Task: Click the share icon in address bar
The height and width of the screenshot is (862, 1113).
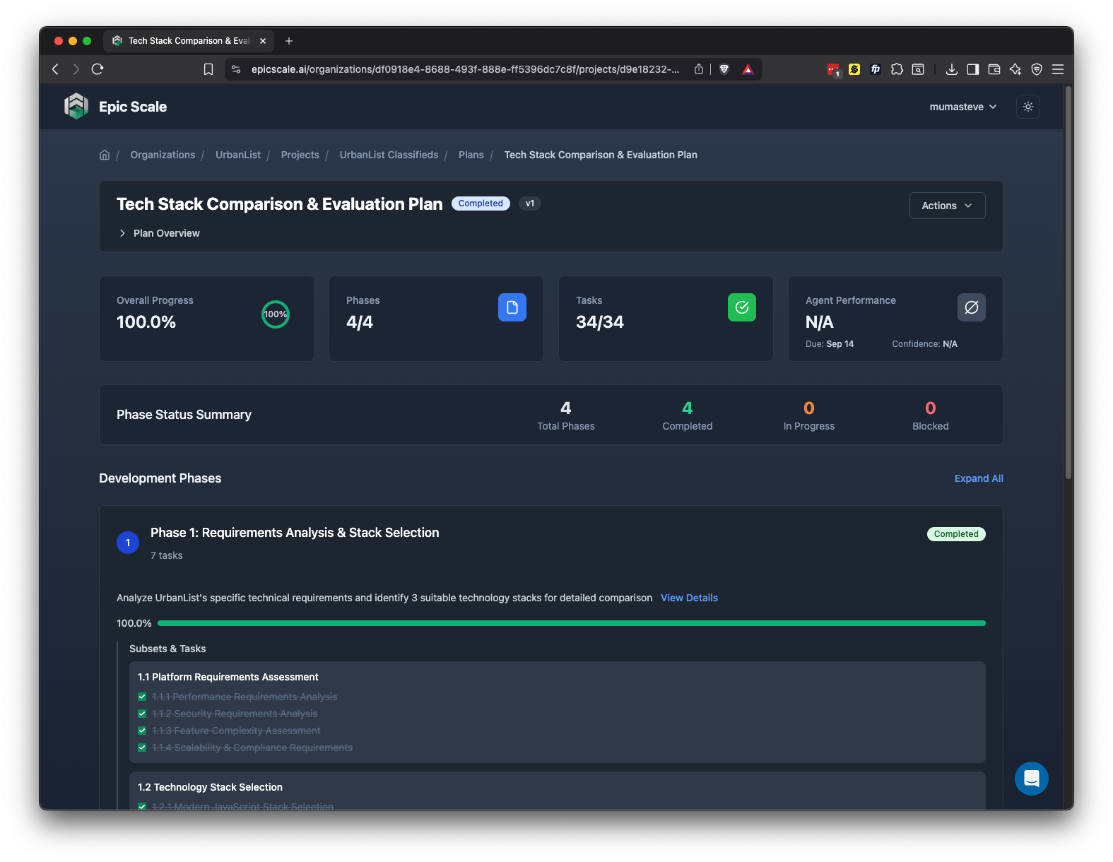Action: 699,69
